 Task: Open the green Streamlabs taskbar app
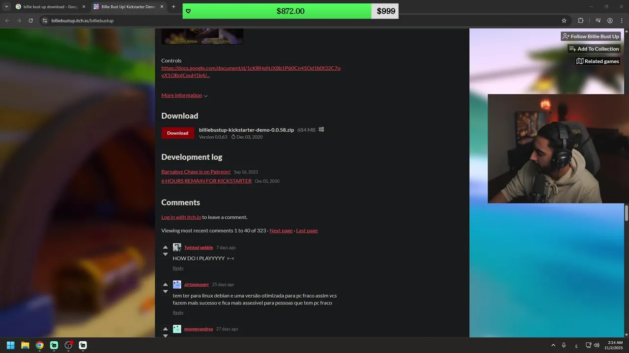pyautogui.click(x=54, y=345)
